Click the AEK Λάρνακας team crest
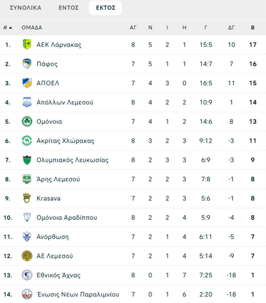 [x=27, y=45]
